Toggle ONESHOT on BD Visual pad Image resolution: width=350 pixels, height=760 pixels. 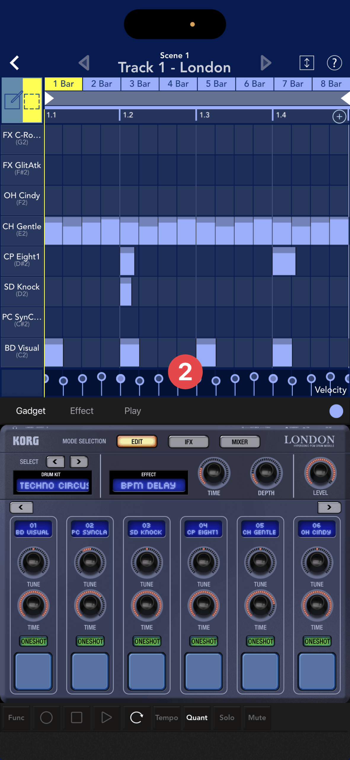pyautogui.click(x=33, y=641)
